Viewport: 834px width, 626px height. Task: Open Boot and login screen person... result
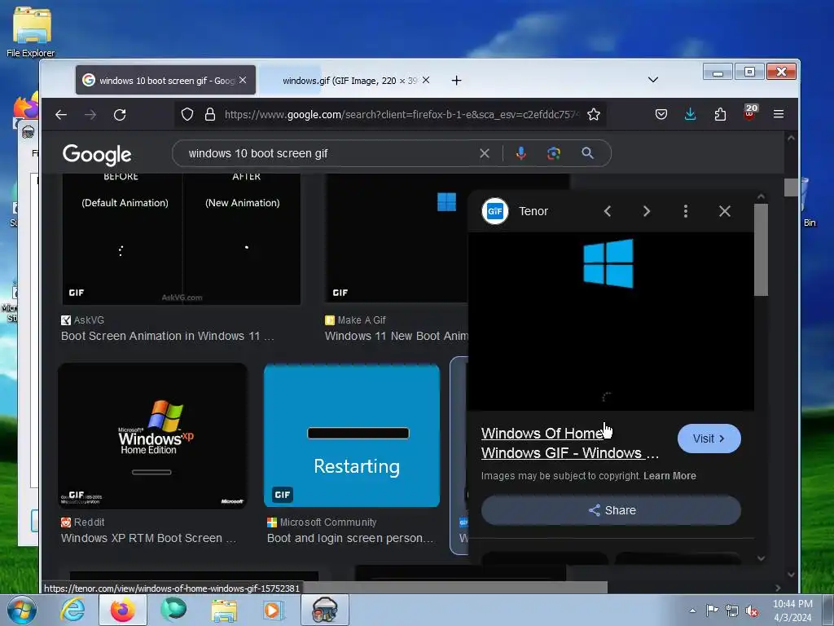pyautogui.click(x=350, y=538)
